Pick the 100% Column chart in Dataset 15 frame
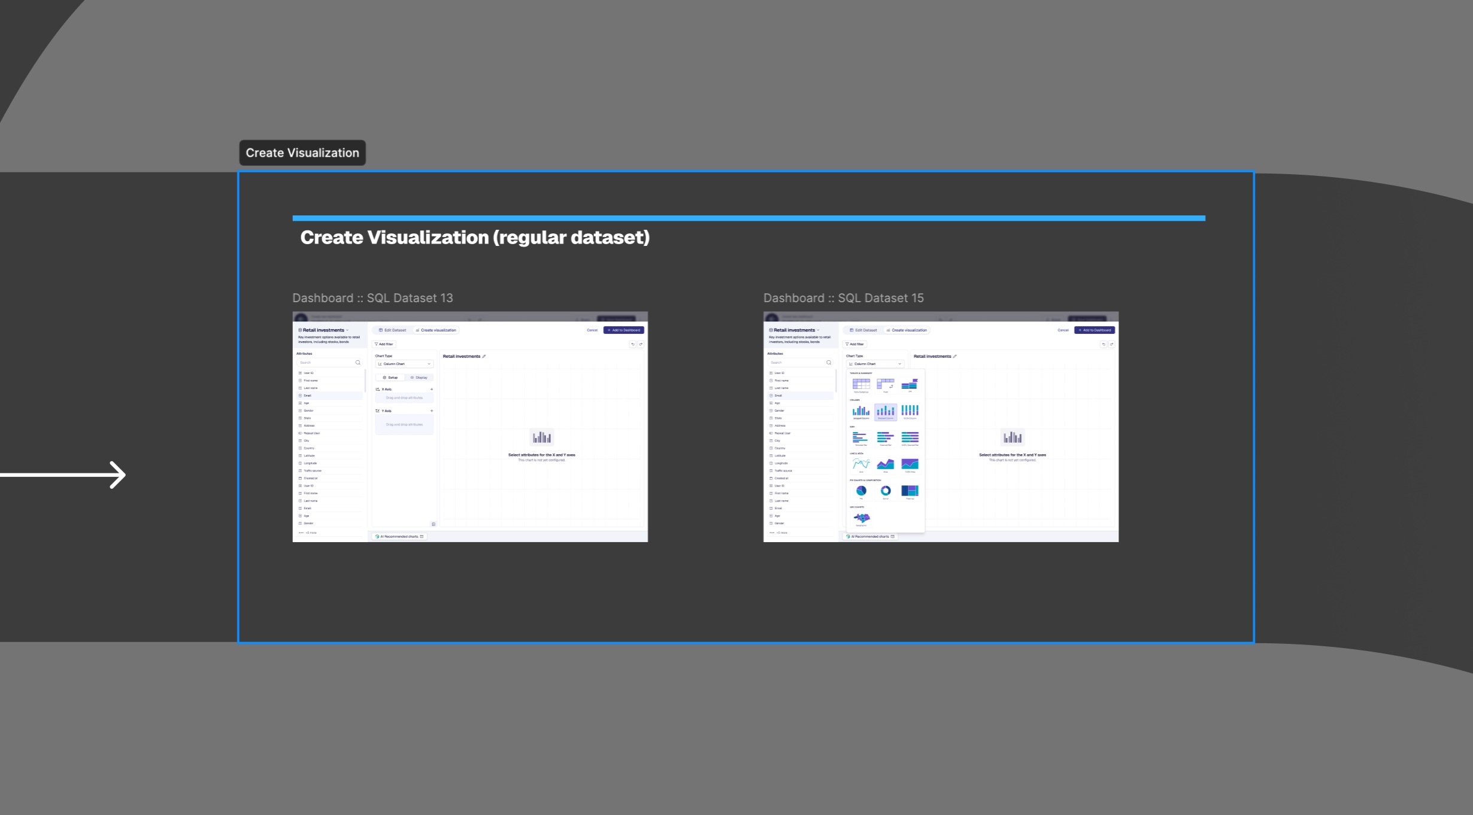1473x815 pixels. (910, 412)
